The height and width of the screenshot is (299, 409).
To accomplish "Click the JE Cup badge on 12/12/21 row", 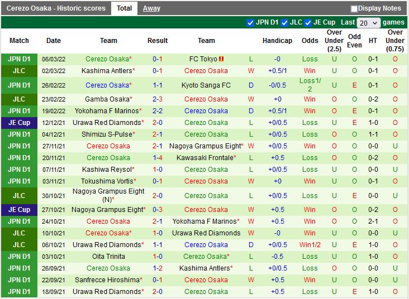I will (x=20, y=123).
